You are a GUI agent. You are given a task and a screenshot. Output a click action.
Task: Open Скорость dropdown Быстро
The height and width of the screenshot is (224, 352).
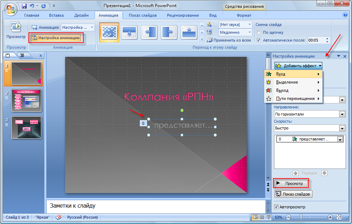(x=310, y=128)
